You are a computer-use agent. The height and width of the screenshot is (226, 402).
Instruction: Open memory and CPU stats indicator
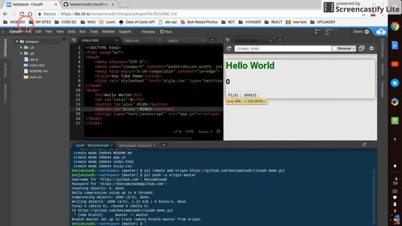pyautogui.click(x=331, y=32)
